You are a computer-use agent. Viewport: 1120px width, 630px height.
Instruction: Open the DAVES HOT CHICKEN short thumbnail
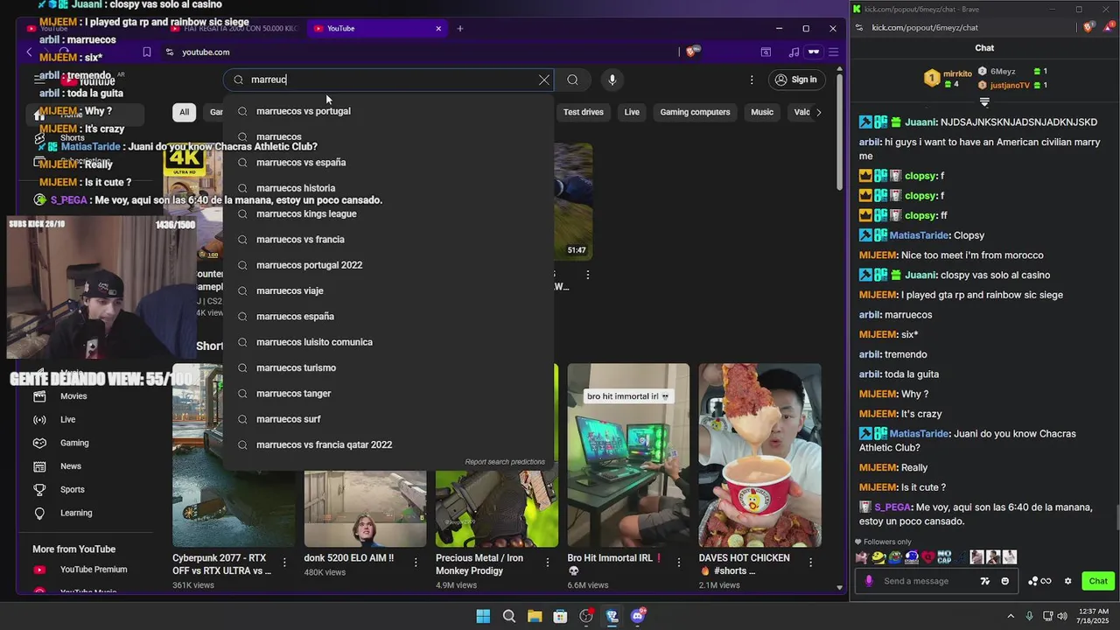point(759,455)
